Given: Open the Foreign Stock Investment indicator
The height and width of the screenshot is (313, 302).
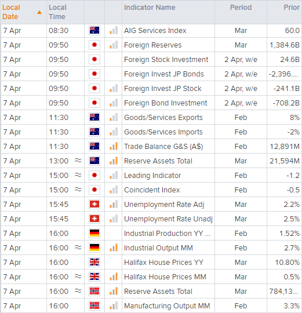Looking at the screenshot, I should (166, 60).
